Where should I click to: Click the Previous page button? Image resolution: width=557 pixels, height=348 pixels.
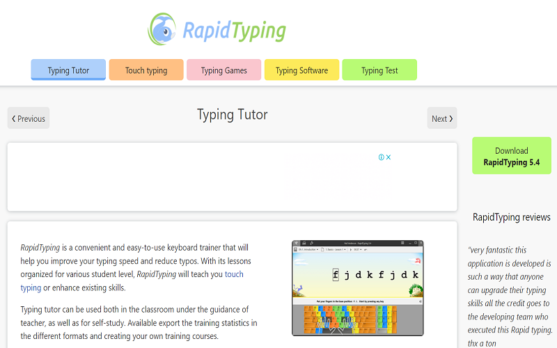29,118
